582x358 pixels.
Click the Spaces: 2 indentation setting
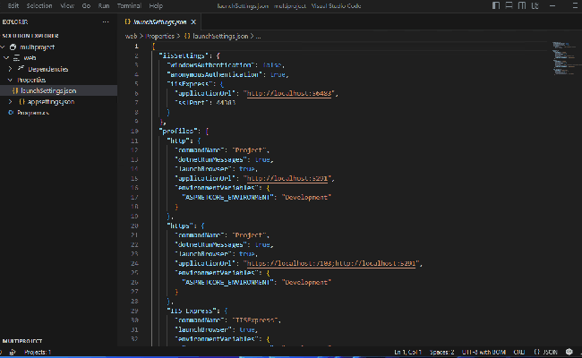(441, 352)
